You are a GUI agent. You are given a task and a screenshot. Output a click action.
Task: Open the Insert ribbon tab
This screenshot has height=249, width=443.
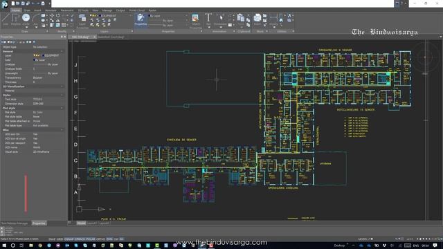coord(37,10)
